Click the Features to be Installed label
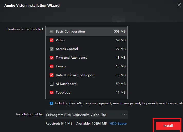Viewport: 183px width, 132px height. pyautogui.click(x=25, y=29)
